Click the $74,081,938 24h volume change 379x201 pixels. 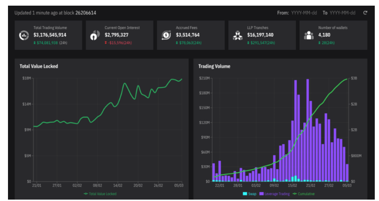coord(47,43)
